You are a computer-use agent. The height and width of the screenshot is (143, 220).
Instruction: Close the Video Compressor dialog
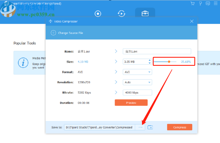point(192,21)
